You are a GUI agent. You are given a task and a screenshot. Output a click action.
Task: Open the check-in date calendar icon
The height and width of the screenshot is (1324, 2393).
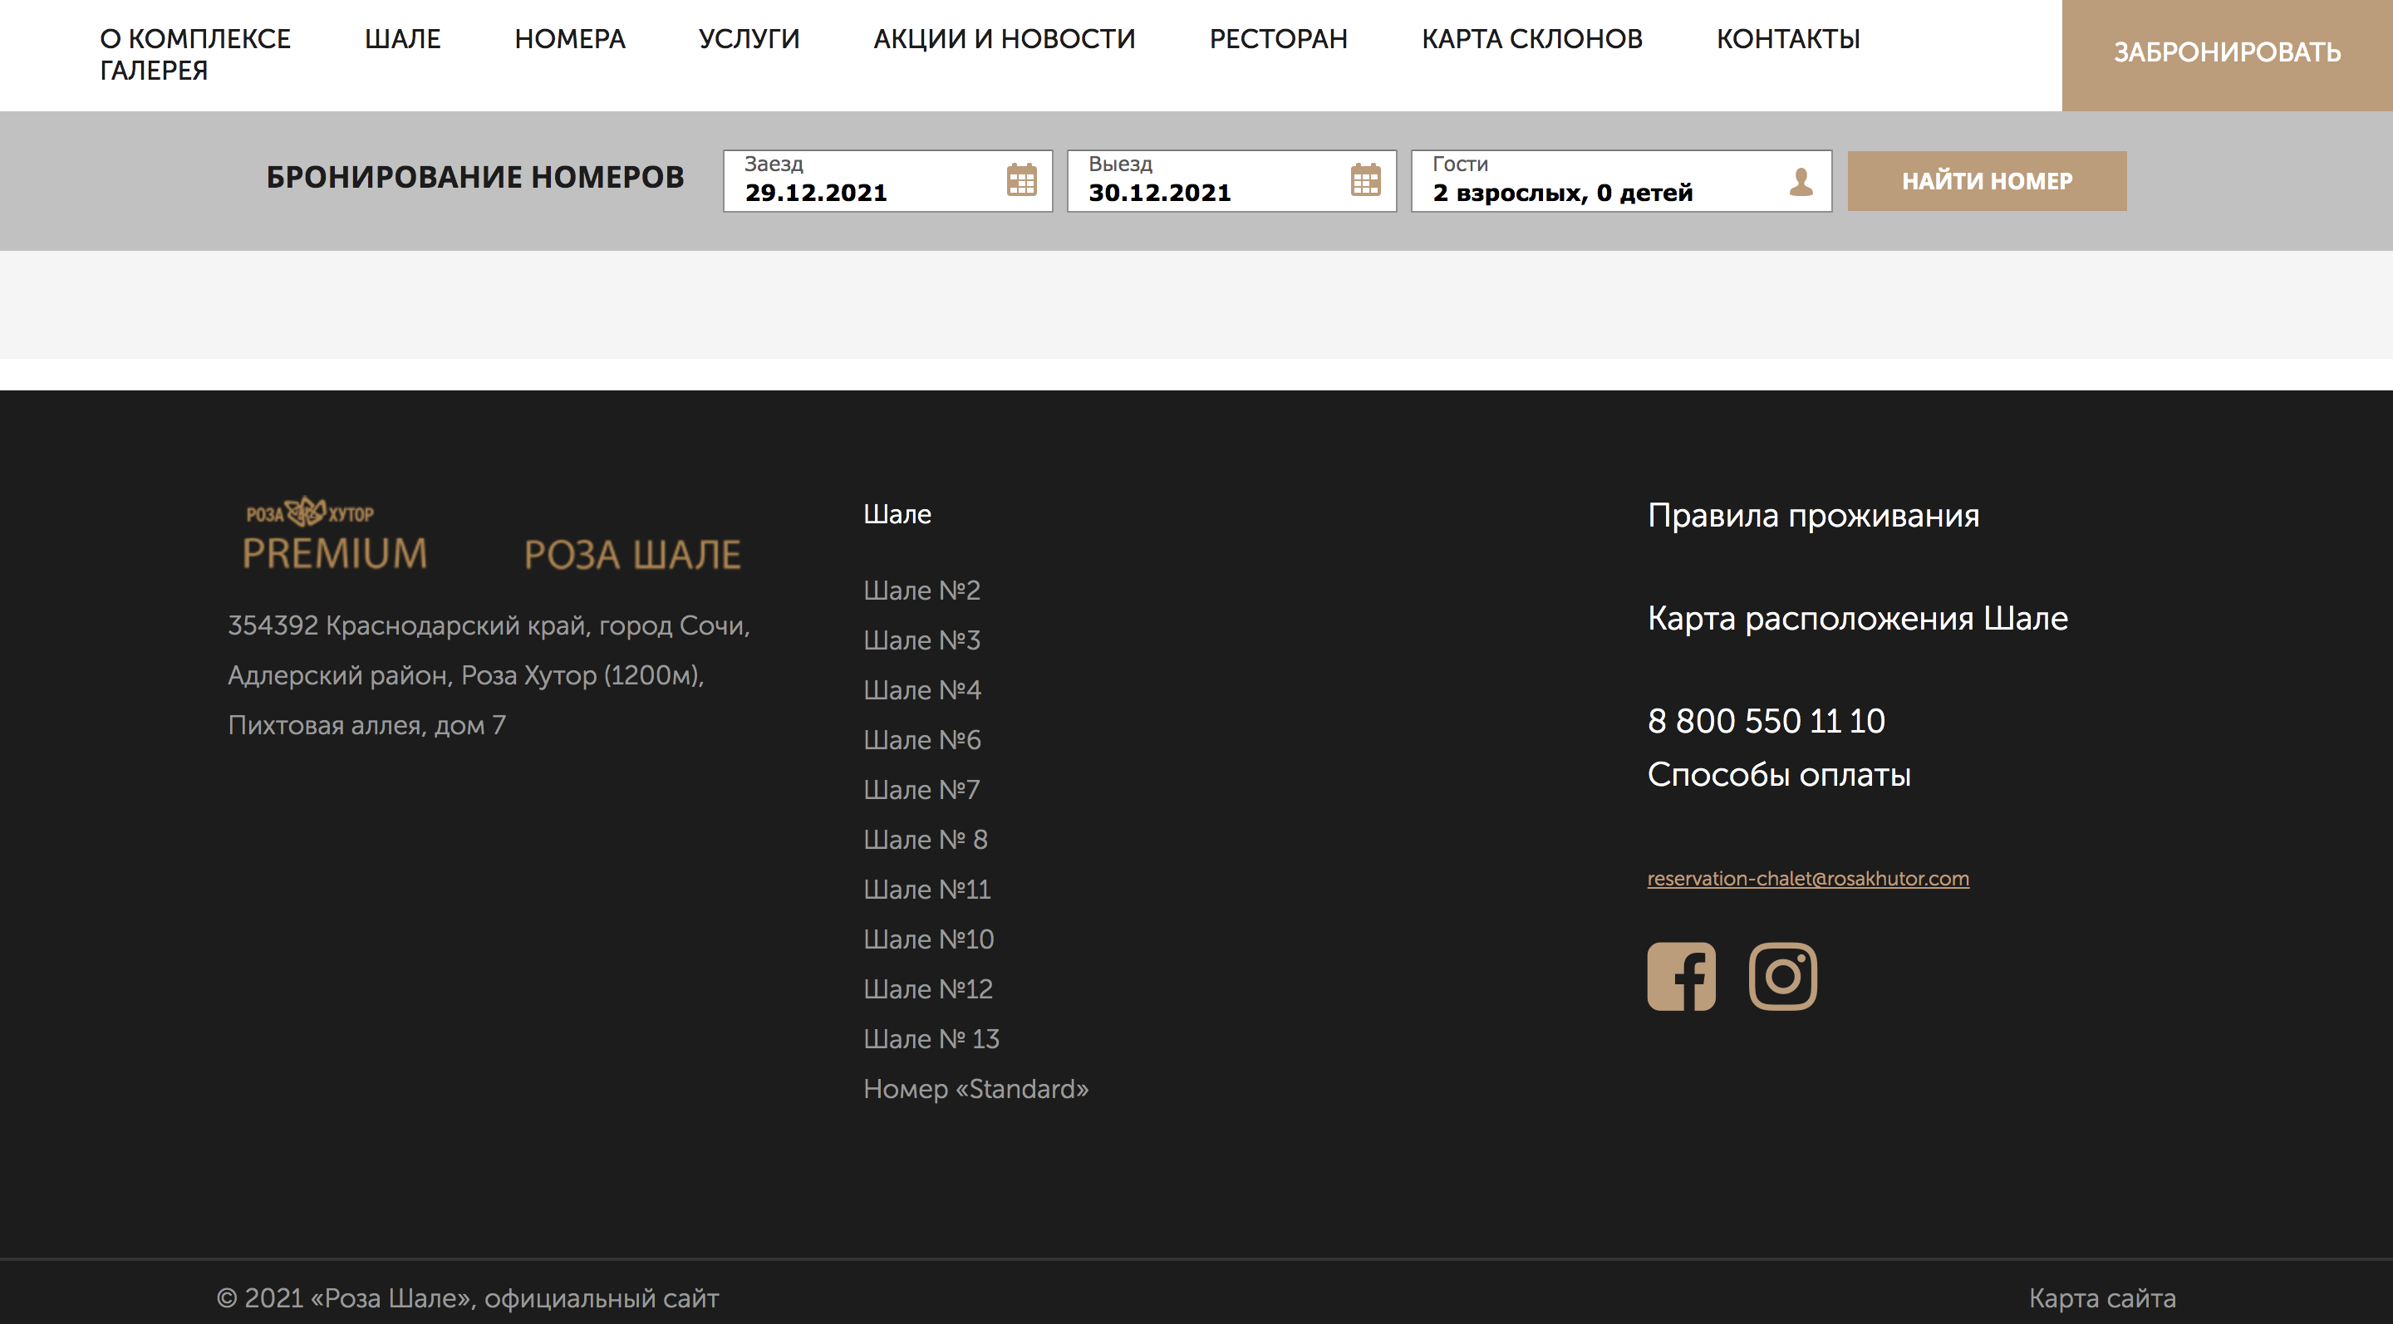click(x=1021, y=180)
